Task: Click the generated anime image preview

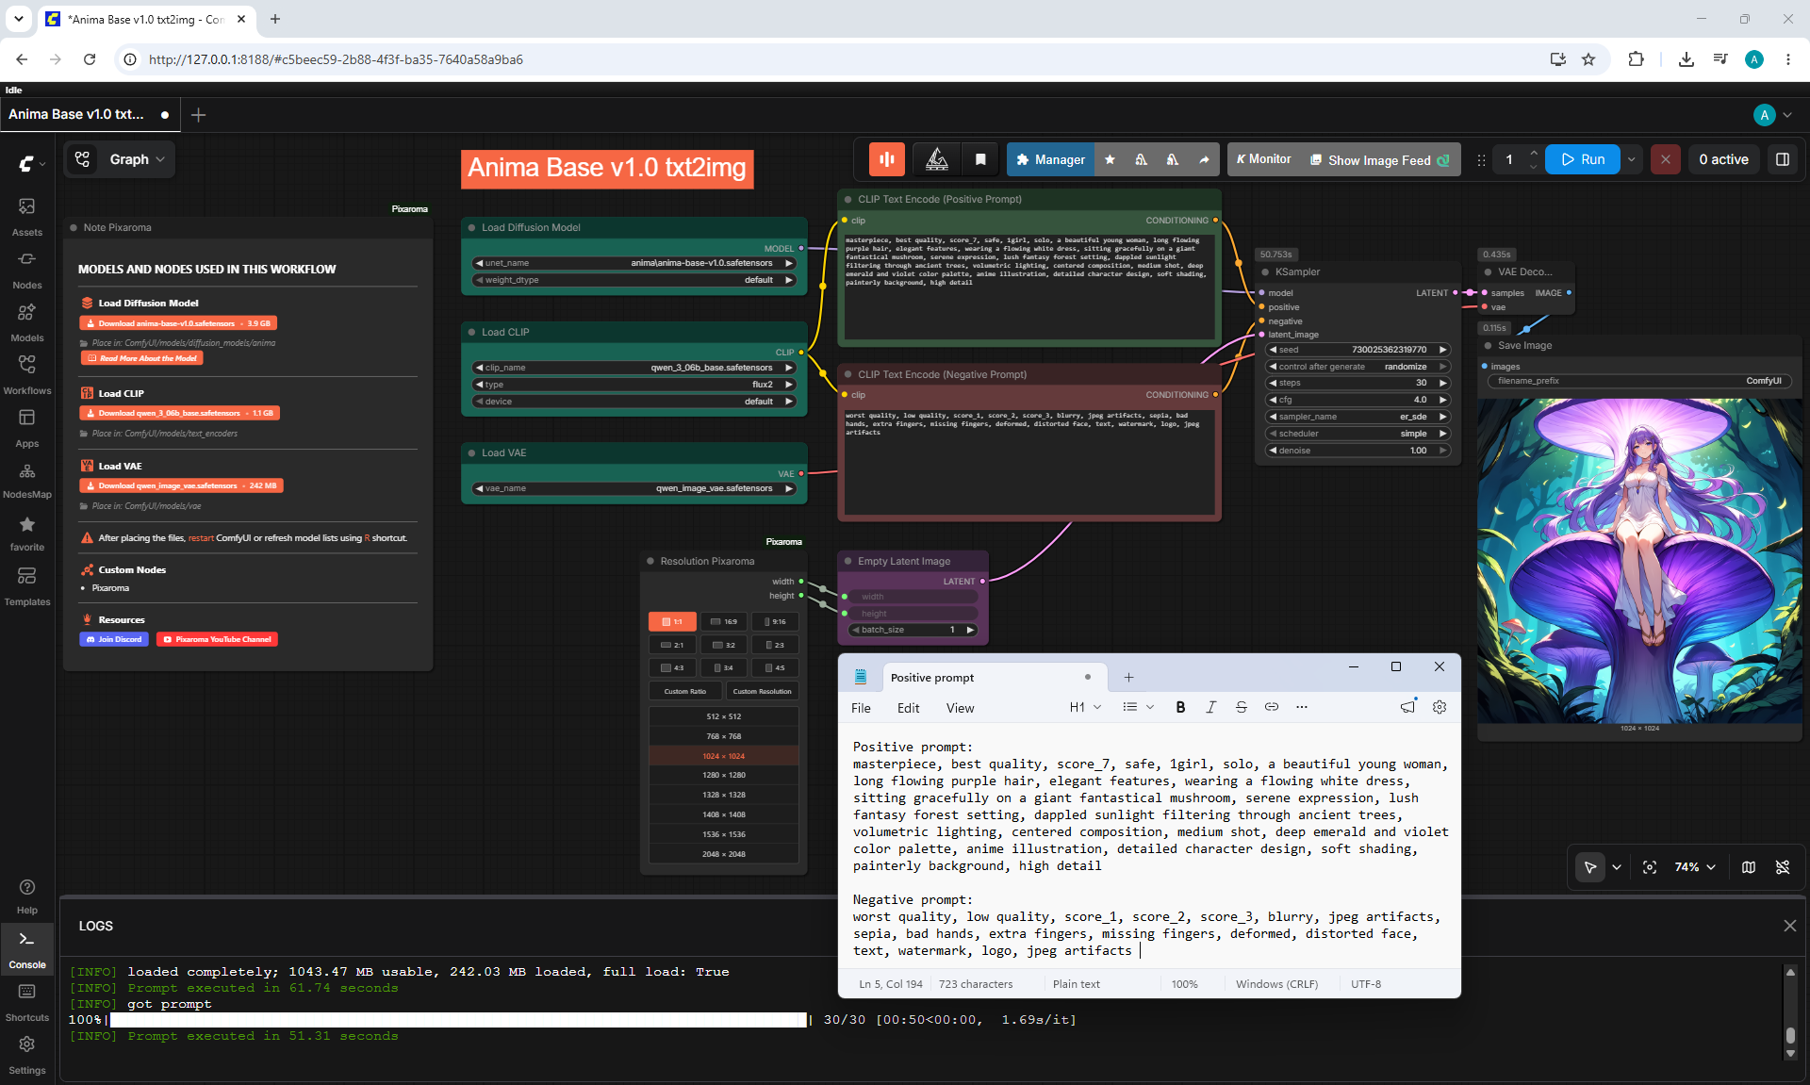Action: click(1639, 561)
